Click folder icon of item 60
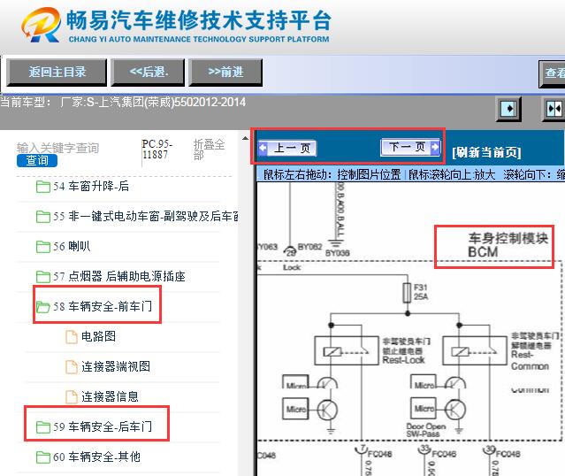This screenshot has width=565, height=476. pyautogui.click(x=43, y=457)
